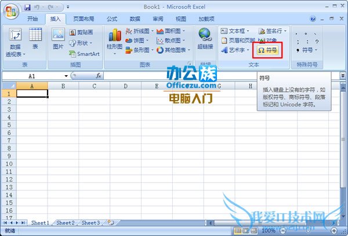Insert a SmartArt graphic

point(84,54)
